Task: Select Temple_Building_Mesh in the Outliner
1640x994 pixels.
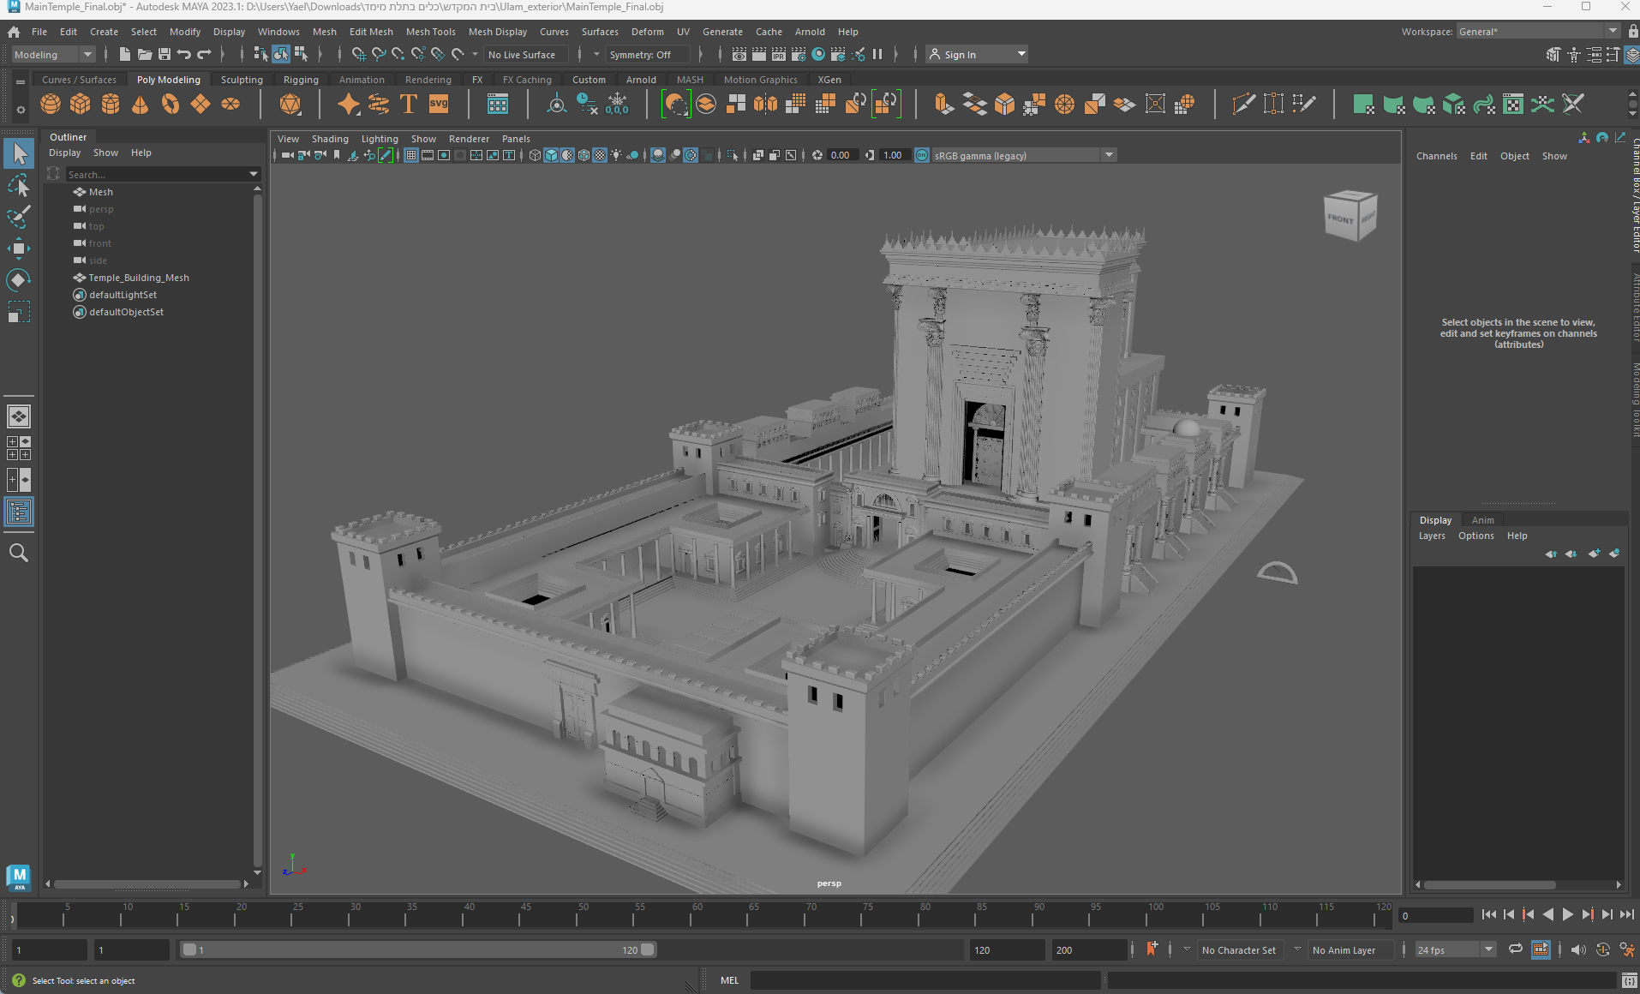Action: 139,278
